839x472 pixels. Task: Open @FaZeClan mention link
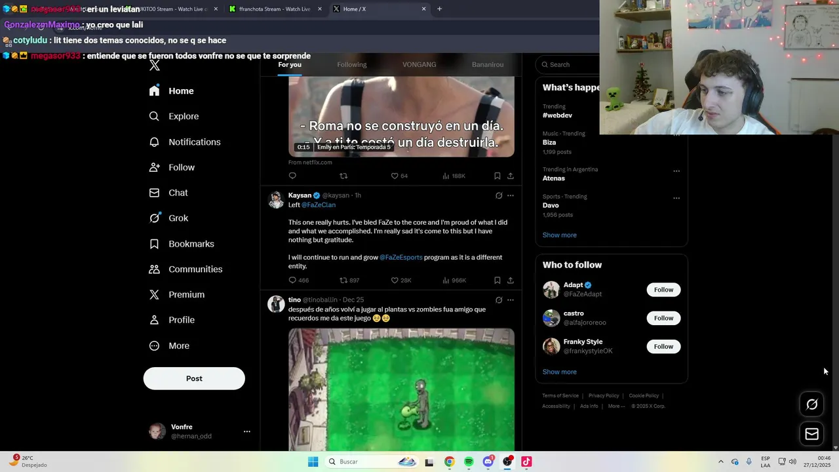click(319, 205)
